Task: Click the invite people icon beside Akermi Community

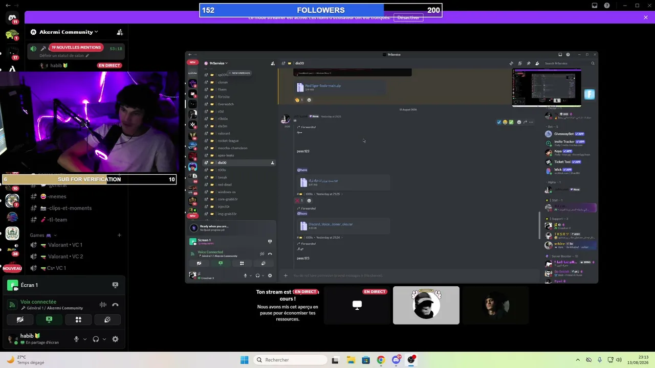Action: point(120,32)
